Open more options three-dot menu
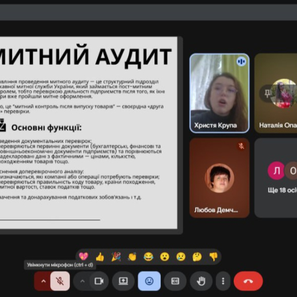This screenshot has height=297, width=297. click(x=223, y=281)
